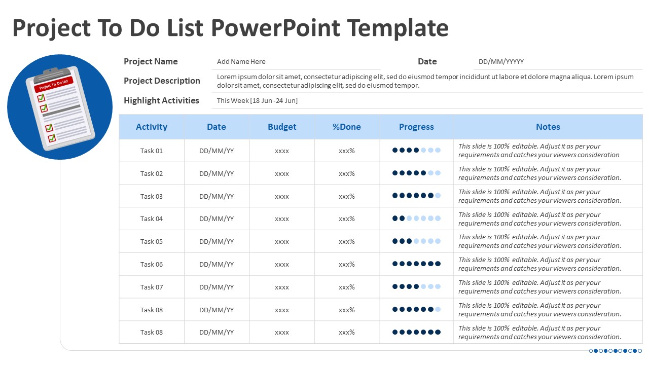The height and width of the screenshot is (365, 649).
Task: Click the bottom checkbox on the clipboard illustration
Action: tap(52, 138)
